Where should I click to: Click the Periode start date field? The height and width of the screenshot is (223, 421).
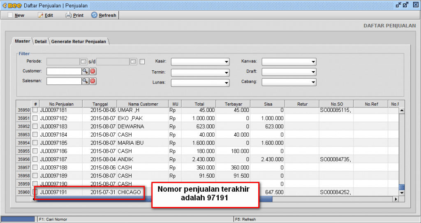63,62
